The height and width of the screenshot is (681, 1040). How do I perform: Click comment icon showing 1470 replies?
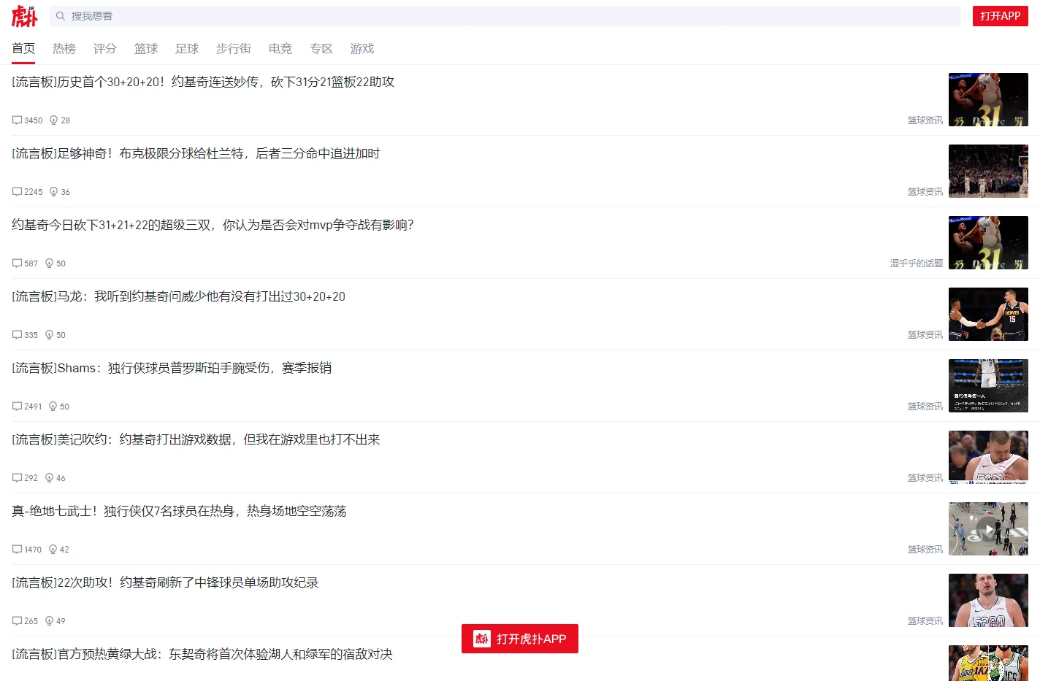click(x=17, y=550)
